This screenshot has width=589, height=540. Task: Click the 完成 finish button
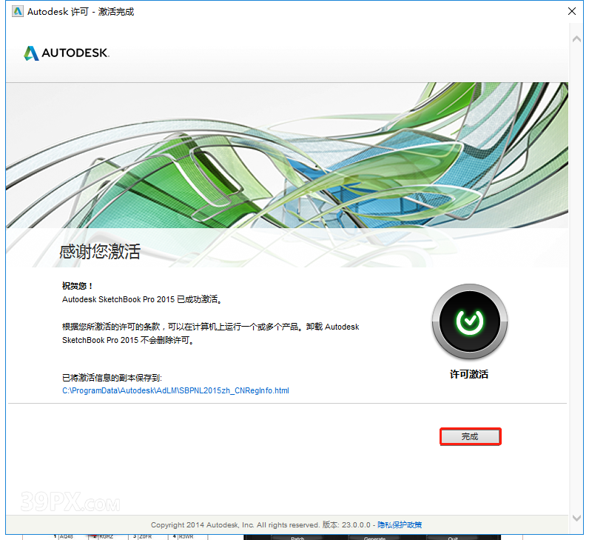(x=471, y=436)
